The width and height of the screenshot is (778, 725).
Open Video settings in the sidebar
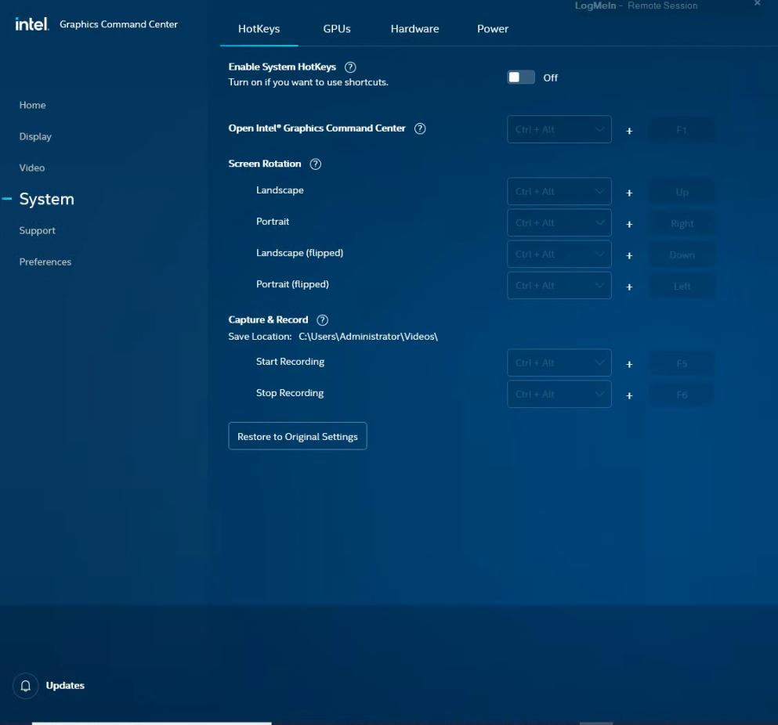[32, 168]
